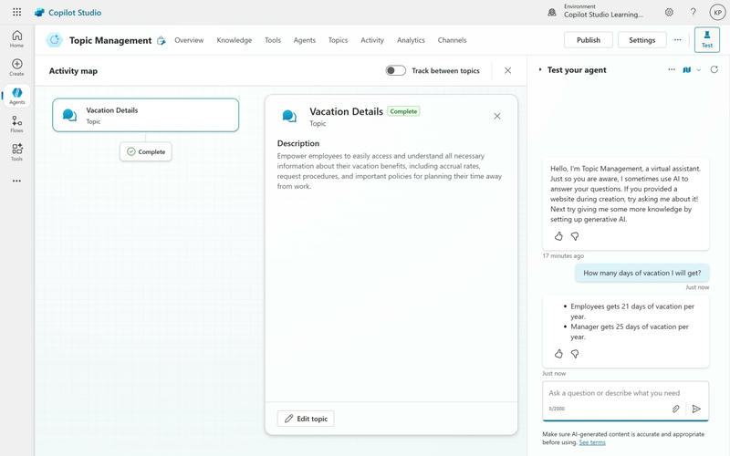Collapse the Test your agent panel
This screenshot has height=456, width=730.
(540, 70)
